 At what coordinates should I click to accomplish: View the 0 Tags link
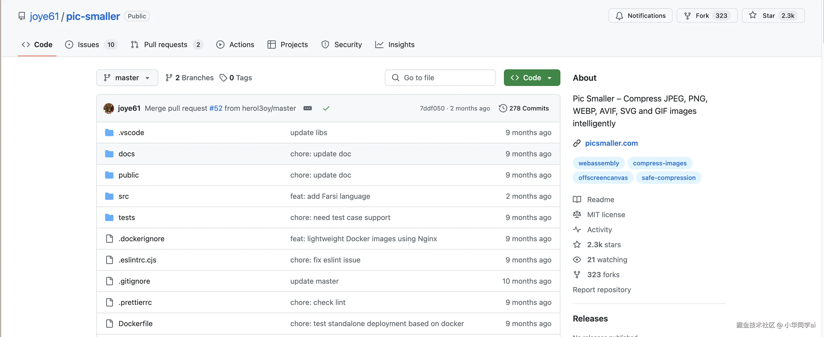pos(236,78)
